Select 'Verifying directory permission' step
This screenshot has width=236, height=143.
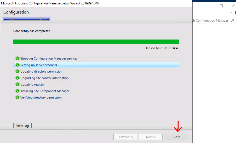click(41, 97)
